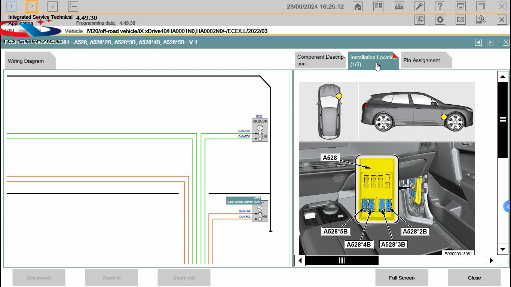Screen dimensions: 511x287
Task: Go to the next document with the right arrow
Action: pos(490,42)
